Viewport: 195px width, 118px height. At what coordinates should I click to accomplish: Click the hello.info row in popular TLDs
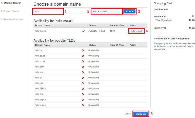[39, 72]
